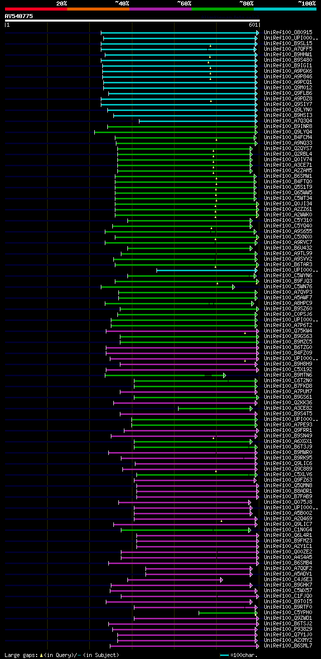Select the UniRef100_C1N0G4 label
321x659 pixels.
point(288,529)
